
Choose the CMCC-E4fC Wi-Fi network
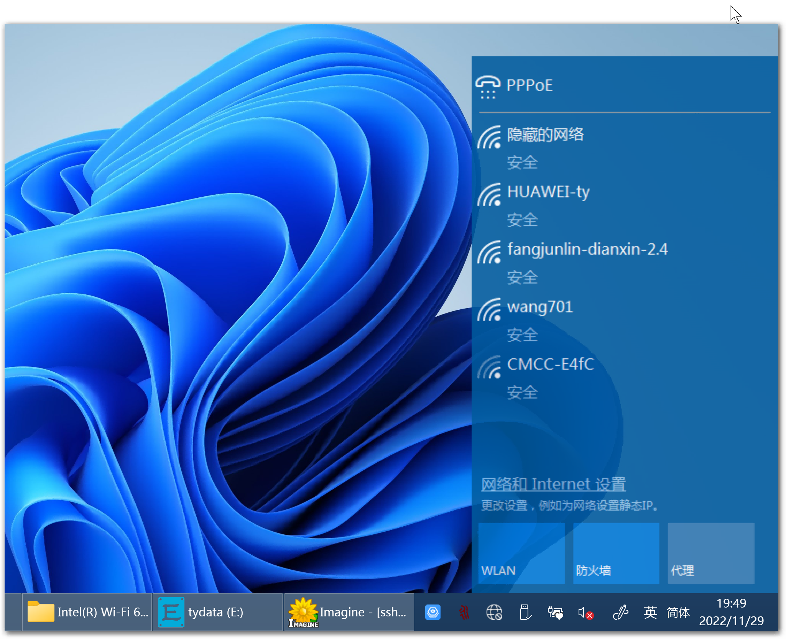pos(625,378)
